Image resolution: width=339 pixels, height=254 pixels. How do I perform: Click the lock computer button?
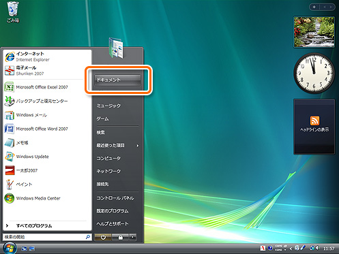pyautogui.click(x=121, y=237)
